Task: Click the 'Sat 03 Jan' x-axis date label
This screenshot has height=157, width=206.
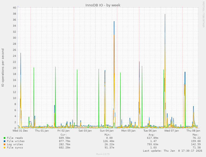Action: (x=85, y=131)
